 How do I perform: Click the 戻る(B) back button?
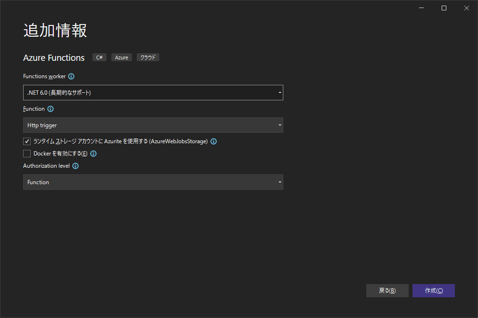point(387,291)
